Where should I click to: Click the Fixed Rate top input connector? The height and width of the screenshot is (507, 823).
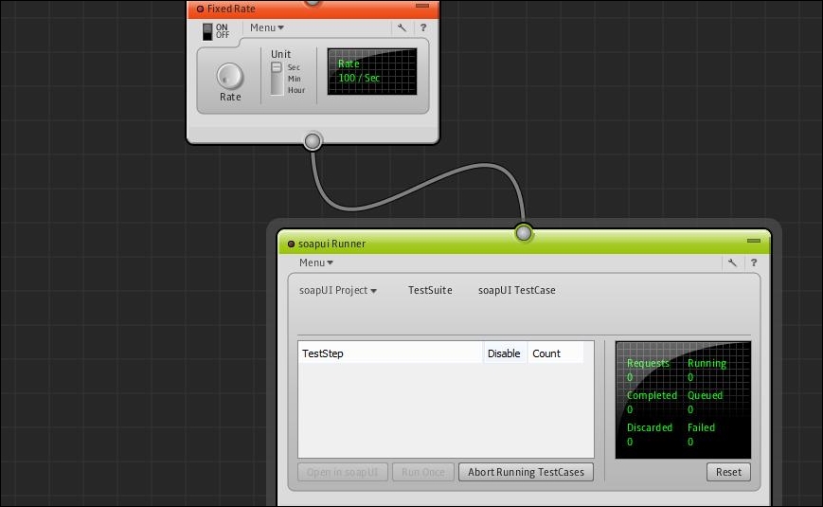tap(313, 2)
